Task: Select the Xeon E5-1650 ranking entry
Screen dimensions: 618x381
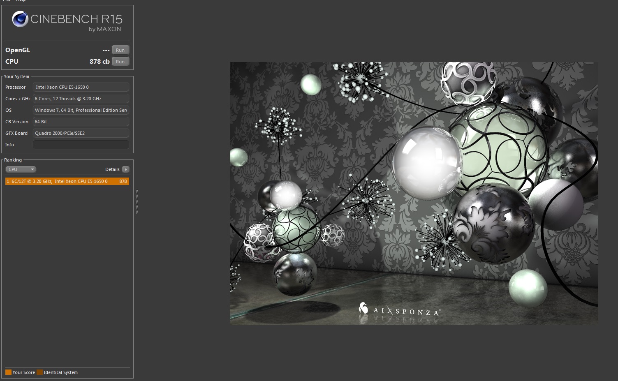Action: click(x=67, y=181)
